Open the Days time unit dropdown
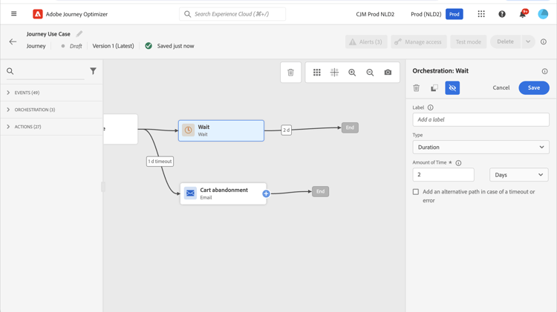This screenshot has height=312, width=557. [x=518, y=175]
